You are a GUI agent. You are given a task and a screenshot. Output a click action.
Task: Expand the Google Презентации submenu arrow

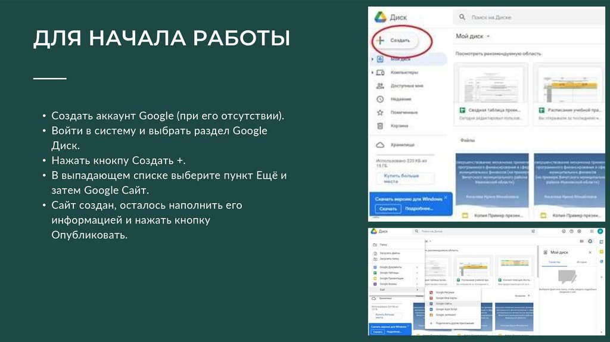click(x=417, y=278)
